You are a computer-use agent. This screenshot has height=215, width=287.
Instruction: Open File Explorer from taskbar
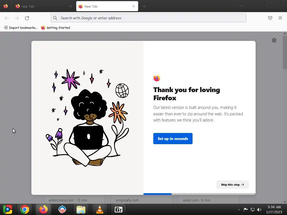[81, 209]
